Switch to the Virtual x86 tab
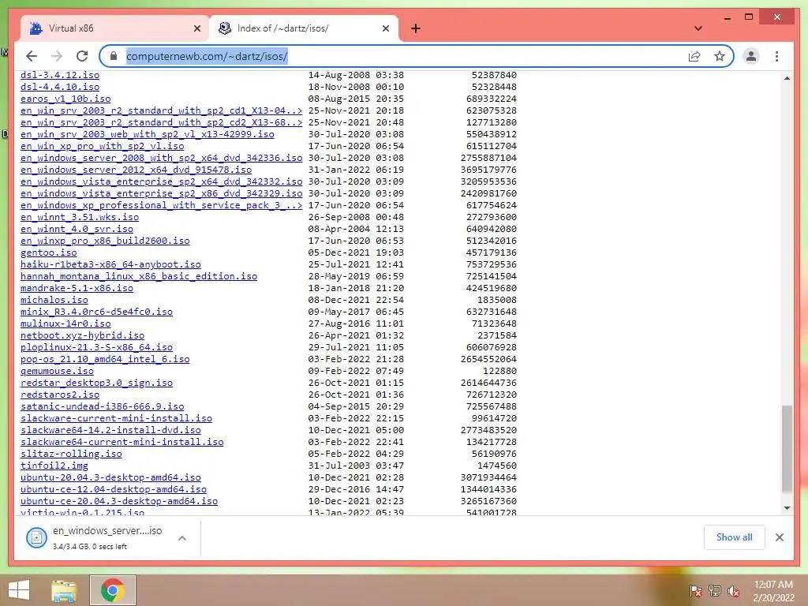 tap(114, 28)
